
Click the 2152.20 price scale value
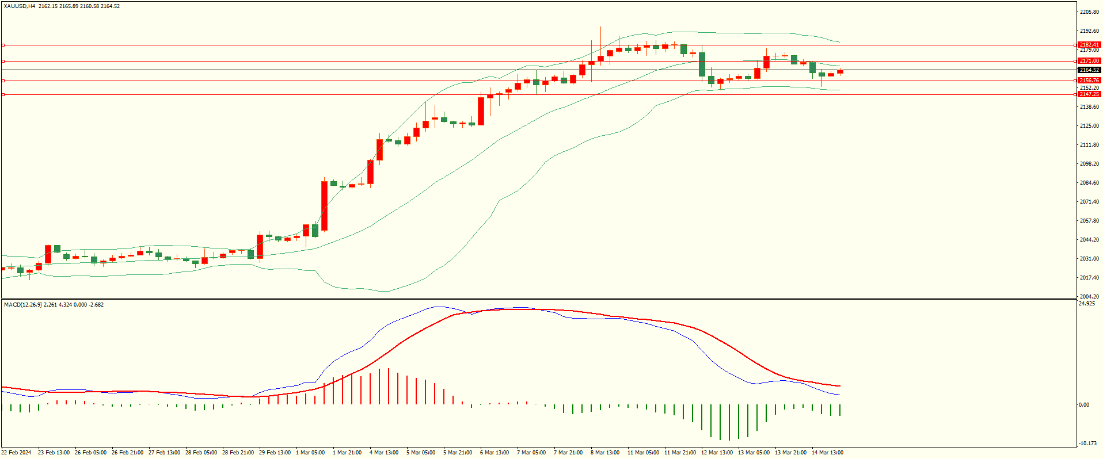(x=1089, y=88)
